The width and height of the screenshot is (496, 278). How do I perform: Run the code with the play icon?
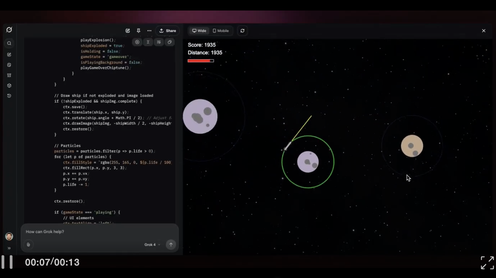coord(137,42)
